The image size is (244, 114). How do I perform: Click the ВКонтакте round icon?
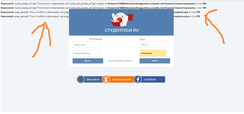click(81, 79)
